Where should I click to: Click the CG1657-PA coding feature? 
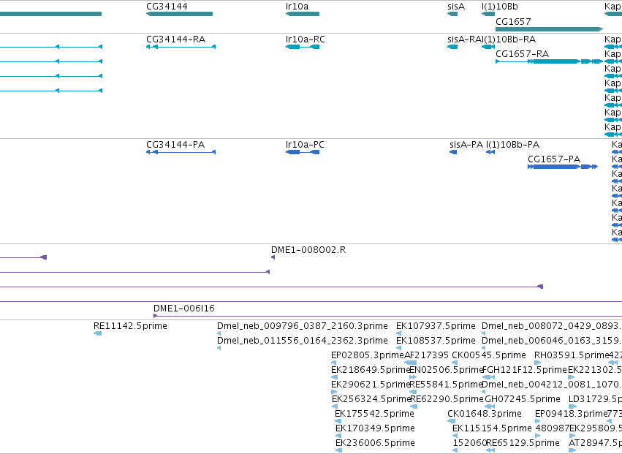(x=563, y=167)
